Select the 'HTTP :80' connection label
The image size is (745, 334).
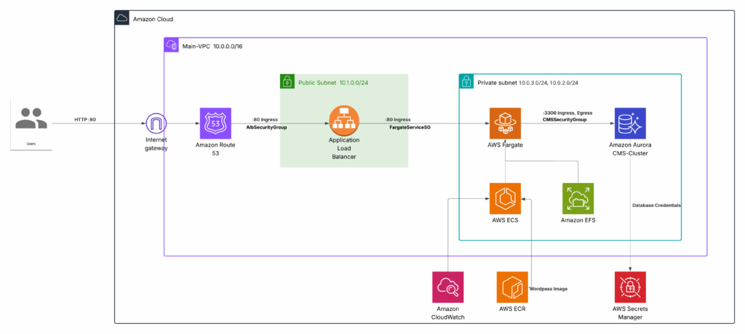pos(84,119)
